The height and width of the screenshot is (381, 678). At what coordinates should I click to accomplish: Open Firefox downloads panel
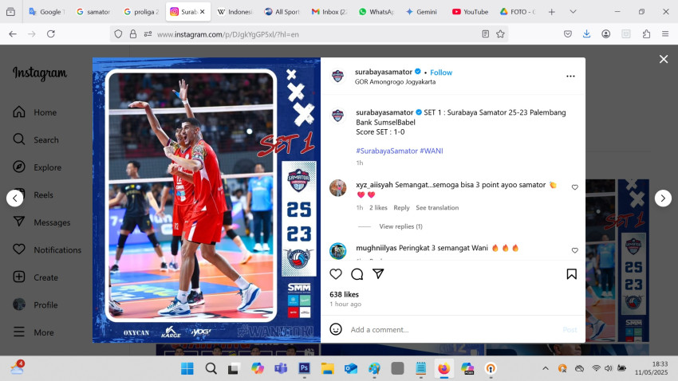point(587,33)
